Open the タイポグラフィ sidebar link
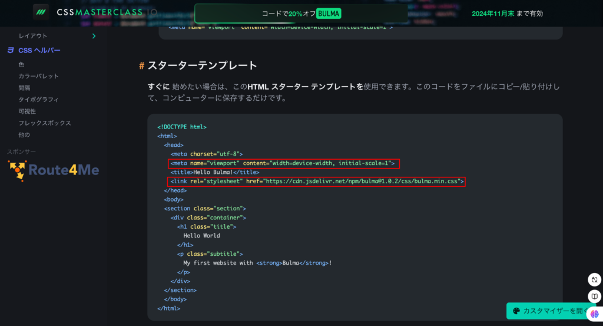603x326 pixels. [38, 99]
